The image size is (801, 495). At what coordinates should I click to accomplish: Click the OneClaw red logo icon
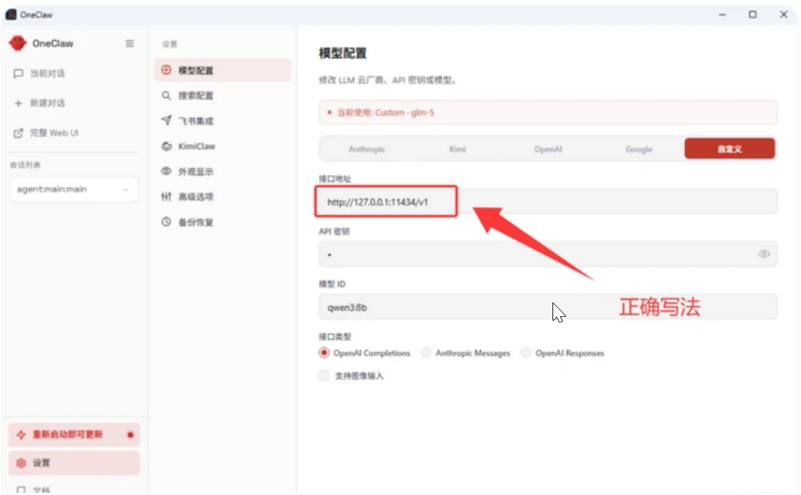[18, 43]
